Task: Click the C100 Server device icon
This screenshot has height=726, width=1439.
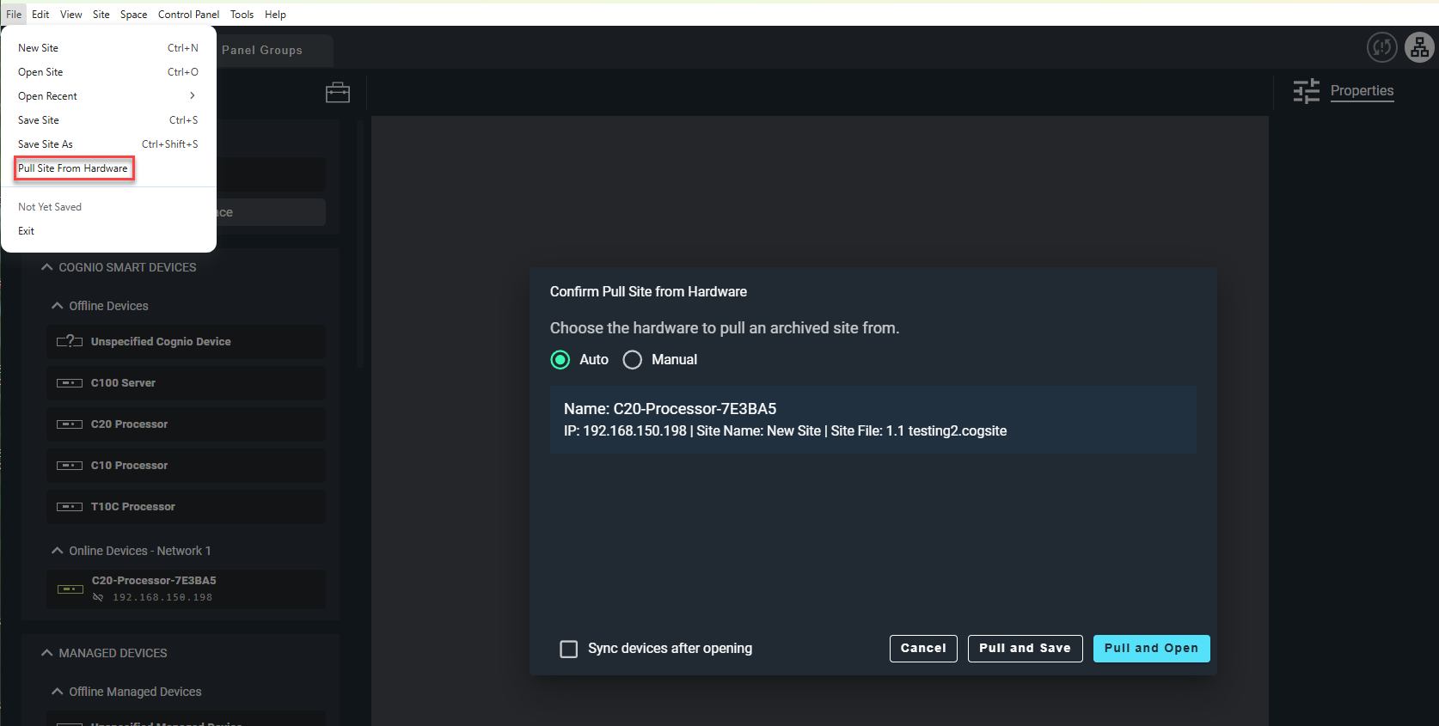Action: [70, 383]
